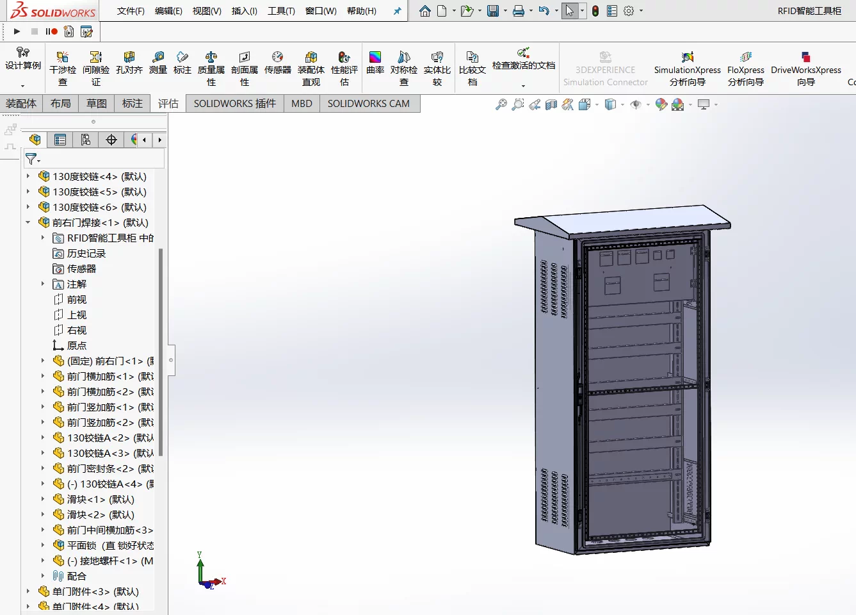
Task: Click the macro record/pause button
Action: 51,31
